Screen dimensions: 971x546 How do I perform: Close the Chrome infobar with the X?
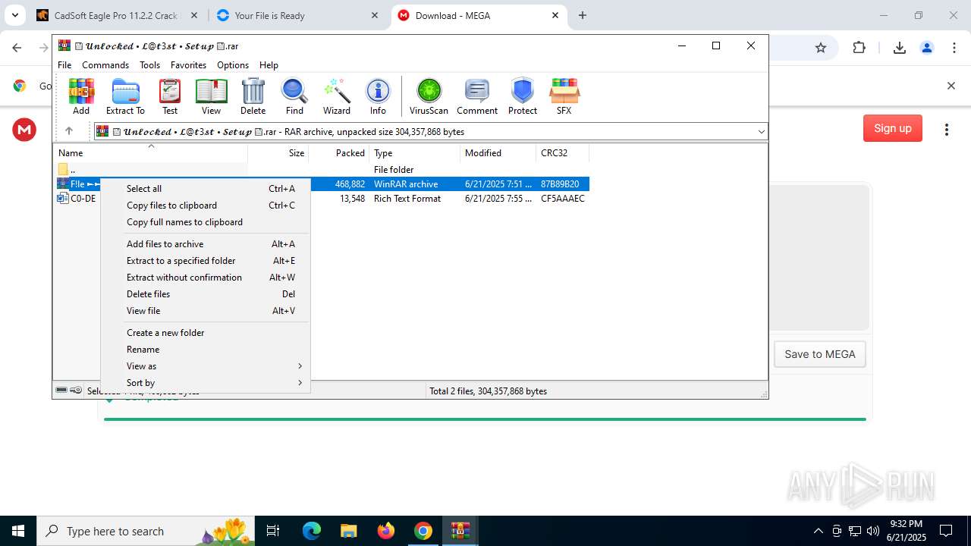951,86
